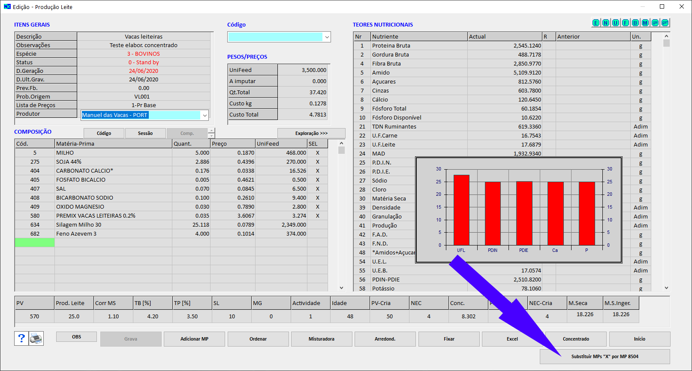Select the Sessão tab above composition table

tap(145, 133)
